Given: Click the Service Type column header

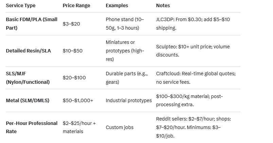Looking at the screenshot, I should point(21,6).
